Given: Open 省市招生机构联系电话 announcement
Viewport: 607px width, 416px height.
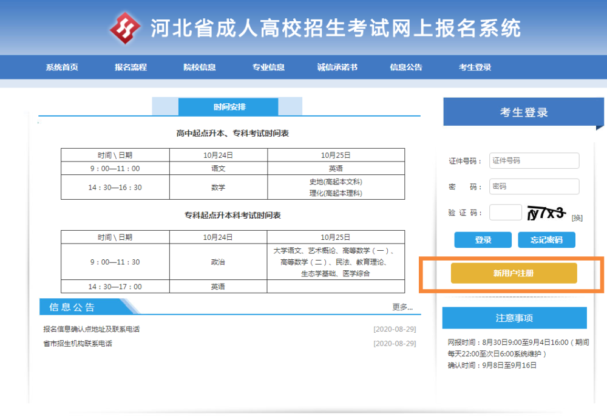Looking at the screenshot, I should pyautogui.click(x=78, y=344).
